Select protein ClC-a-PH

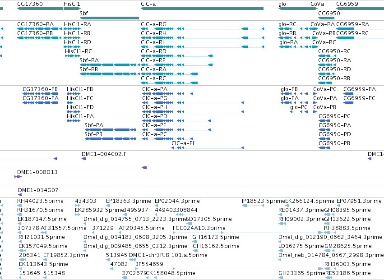pos(155,107)
